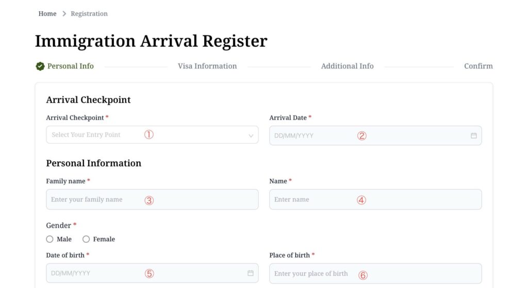The image size is (528, 288).
Task: Click circled number four marker
Action: (361, 200)
